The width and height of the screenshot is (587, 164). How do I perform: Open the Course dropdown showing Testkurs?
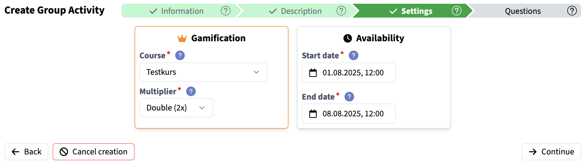(x=203, y=72)
